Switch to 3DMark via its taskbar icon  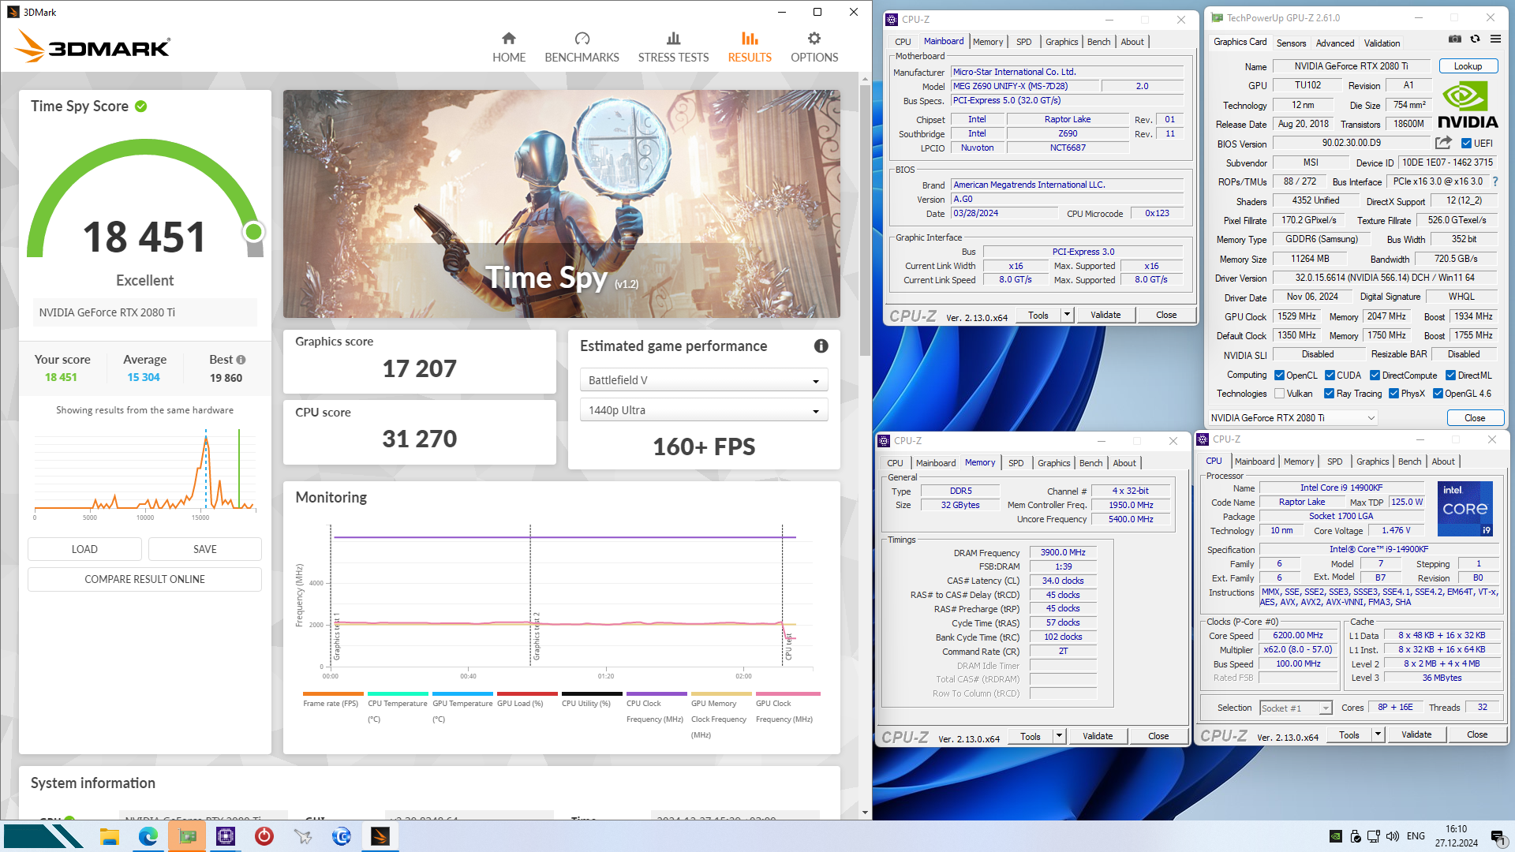coord(380,836)
